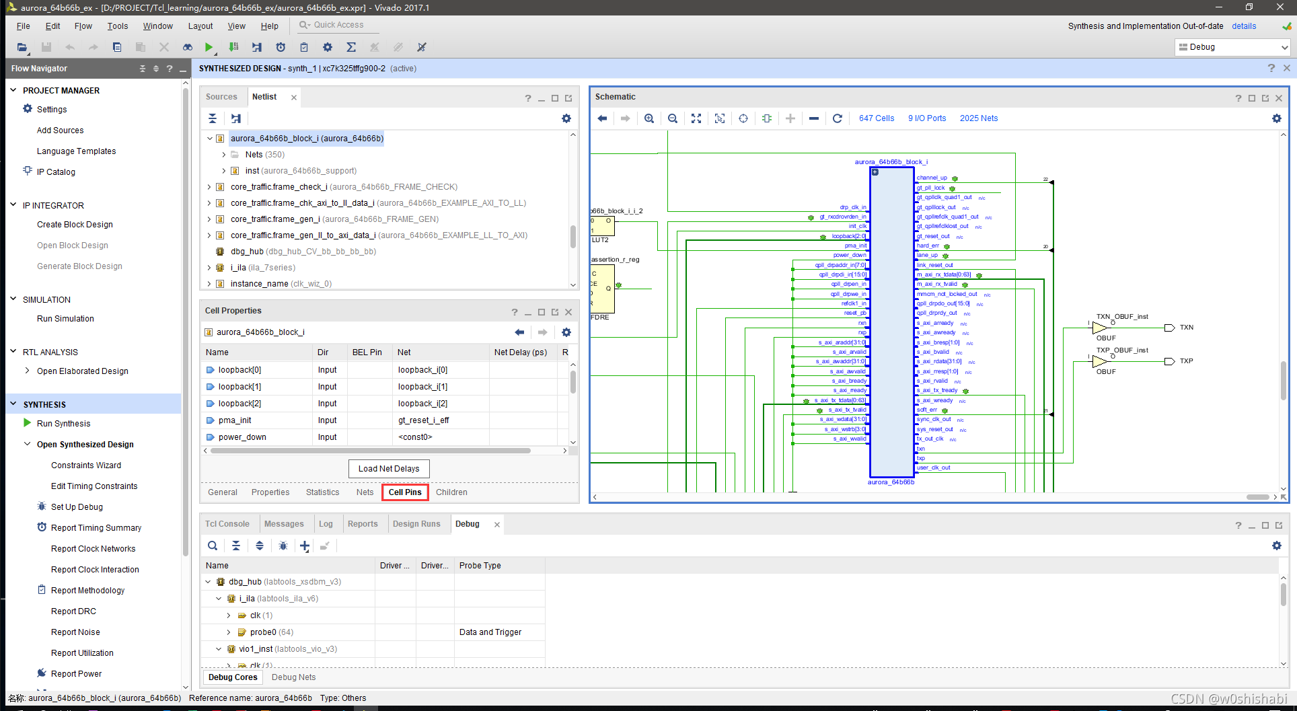Open Cell Properties settings gear

pos(566,332)
